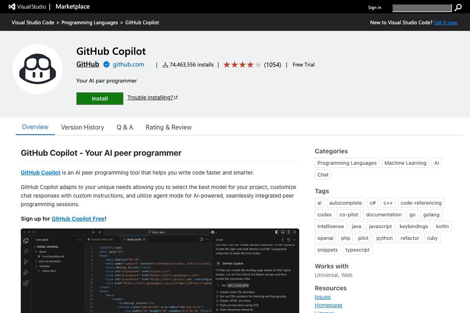The height and width of the screenshot is (313, 470).
Task: Open the Trouble Installing? help link
Action: click(x=150, y=97)
